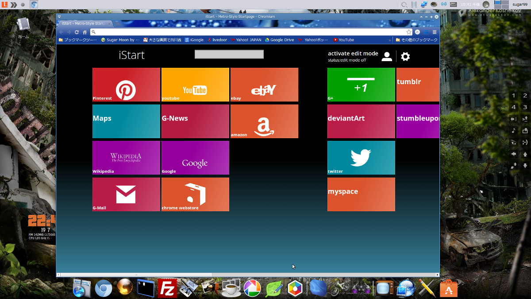The width and height of the screenshot is (531, 299).
Task: Open the mail envelope in top panel
Action: 453,4
